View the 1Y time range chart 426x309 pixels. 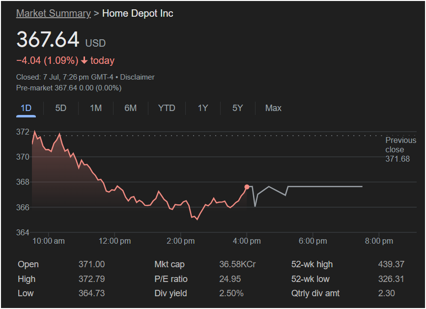[202, 108]
